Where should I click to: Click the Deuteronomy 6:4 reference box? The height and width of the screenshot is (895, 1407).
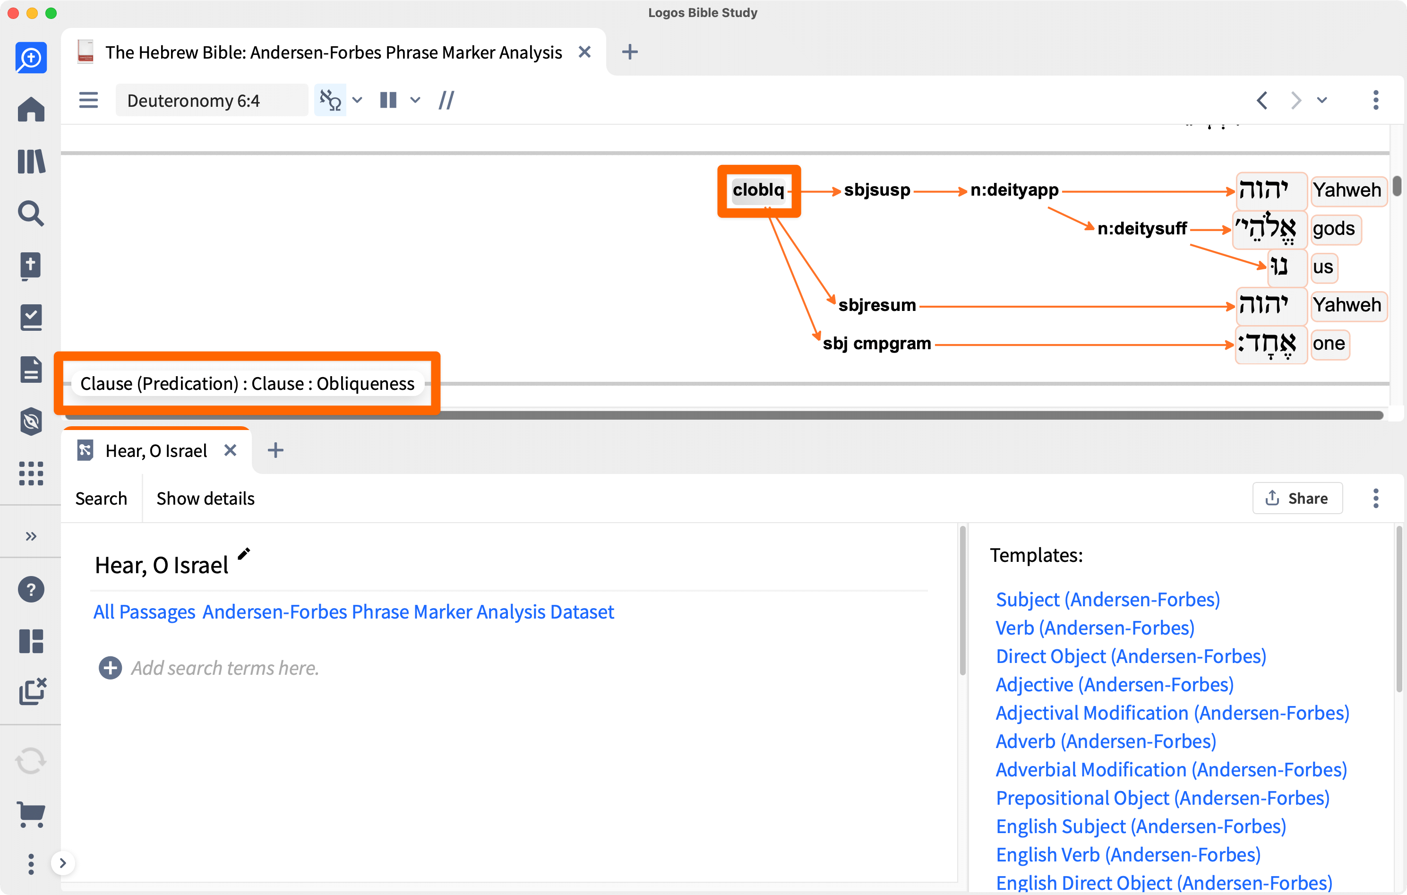click(x=212, y=101)
